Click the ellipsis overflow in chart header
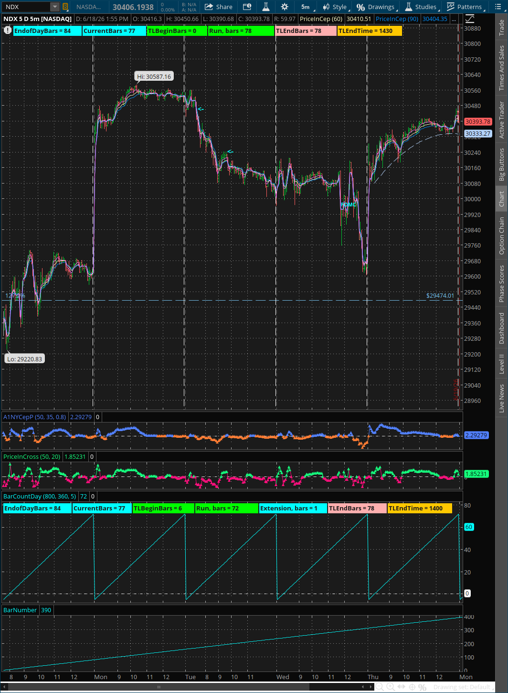This screenshot has height=693, width=508. (x=454, y=19)
